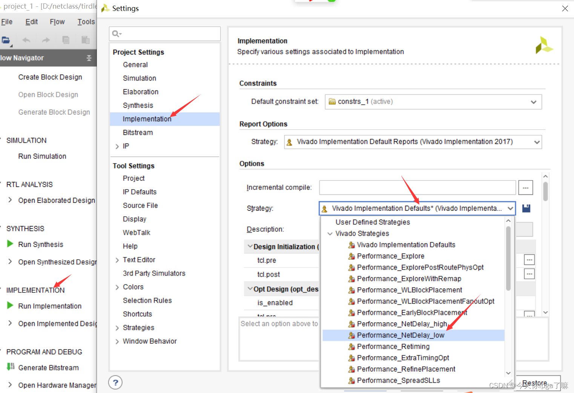Open the File menu
The height and width of the screenshot is (393, 574).
coord(7,22)
